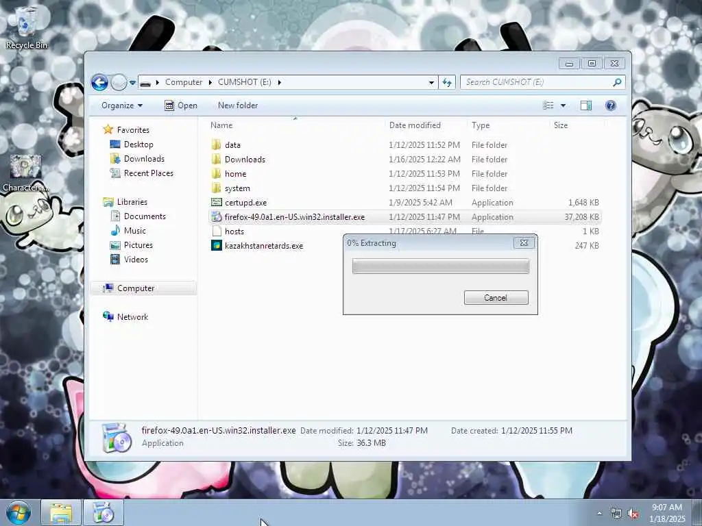
Task: Select the kazakhstanretards.exe file icon
Action: coord(217,246)
